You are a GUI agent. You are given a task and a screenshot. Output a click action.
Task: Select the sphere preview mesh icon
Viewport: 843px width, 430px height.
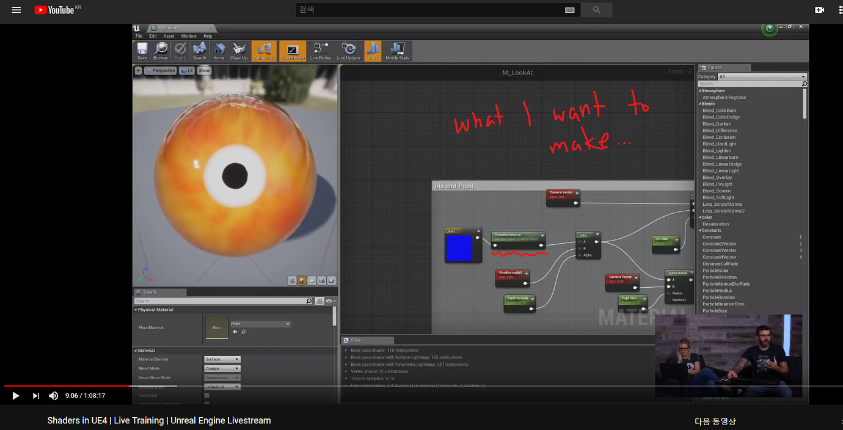click(302, 280)
